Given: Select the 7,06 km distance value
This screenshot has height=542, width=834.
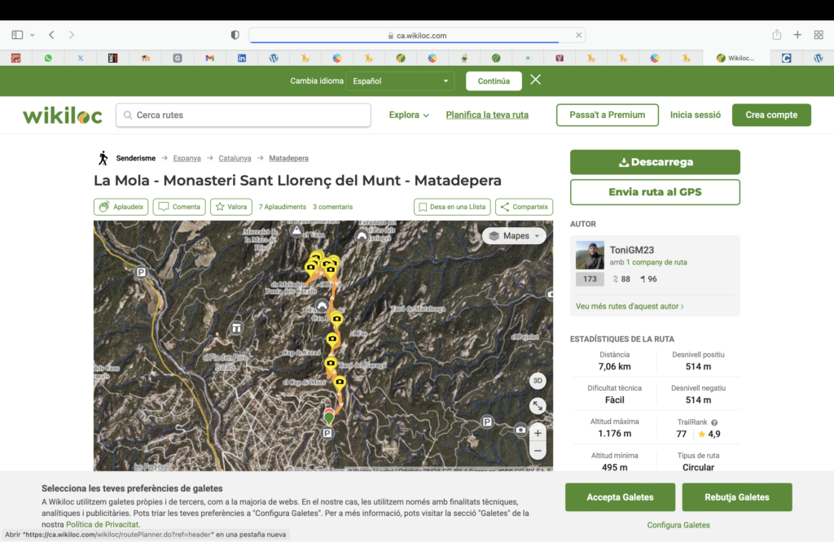Looking at the screenshot, I should pos(614,367).
